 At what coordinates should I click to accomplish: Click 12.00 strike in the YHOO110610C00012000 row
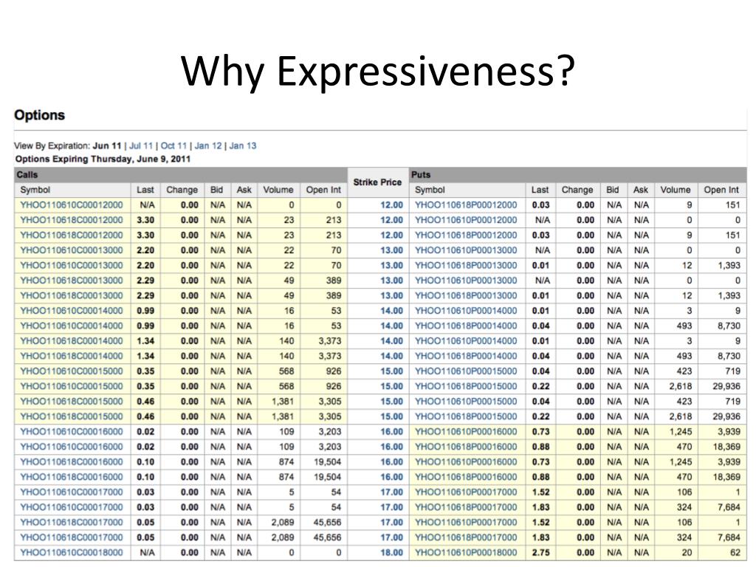391,205
